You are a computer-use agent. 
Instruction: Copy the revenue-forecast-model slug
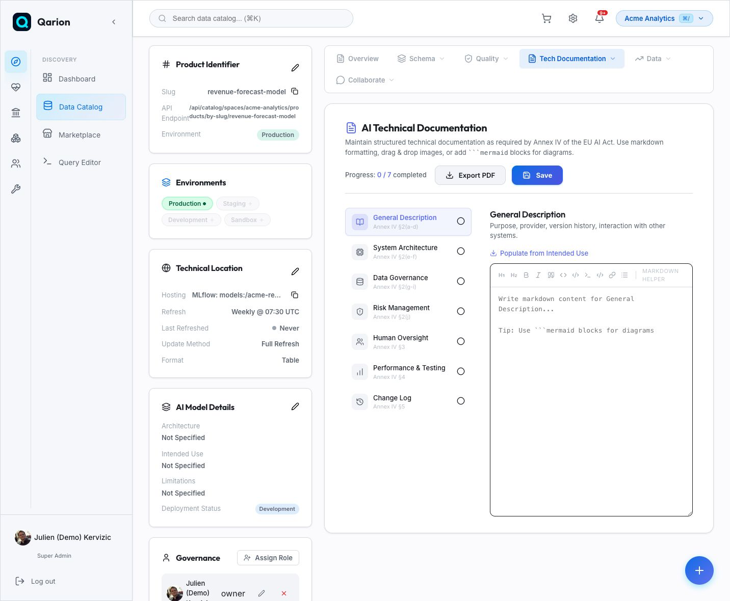pos(295,91)
